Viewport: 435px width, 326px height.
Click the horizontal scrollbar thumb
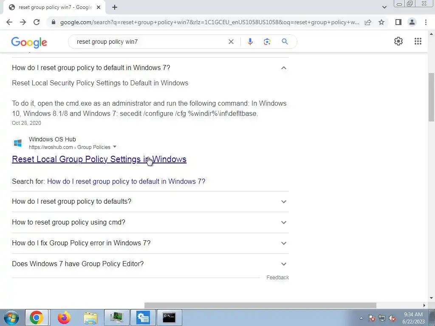pos(260,305)
